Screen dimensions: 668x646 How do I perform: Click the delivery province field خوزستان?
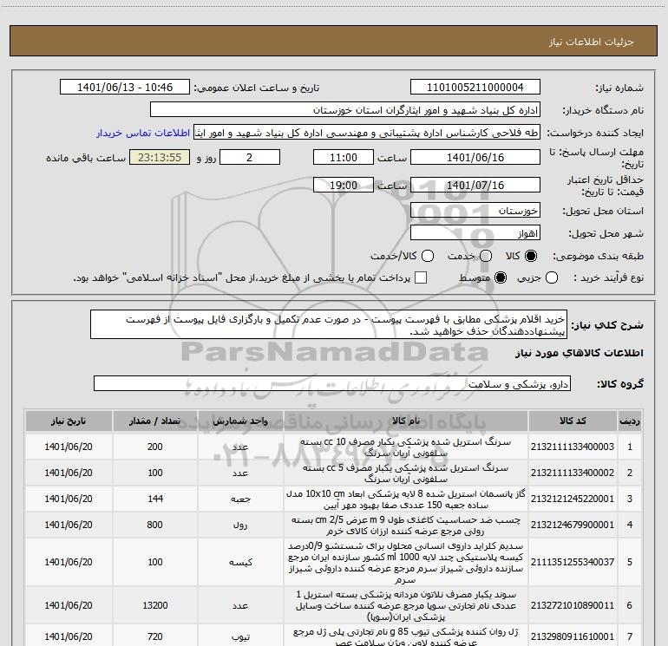tap(475, 211)
